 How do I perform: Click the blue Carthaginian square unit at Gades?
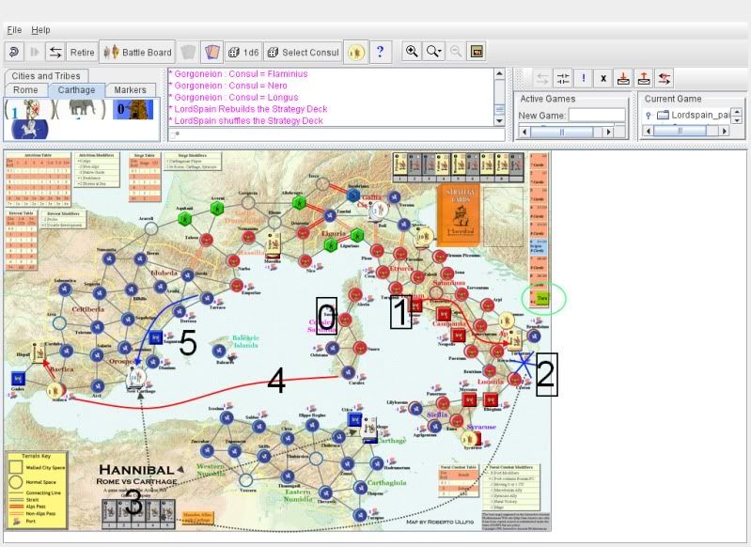[18, 379]
